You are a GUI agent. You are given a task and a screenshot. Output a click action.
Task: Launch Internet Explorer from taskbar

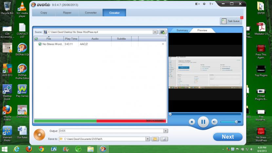point(16,149)
